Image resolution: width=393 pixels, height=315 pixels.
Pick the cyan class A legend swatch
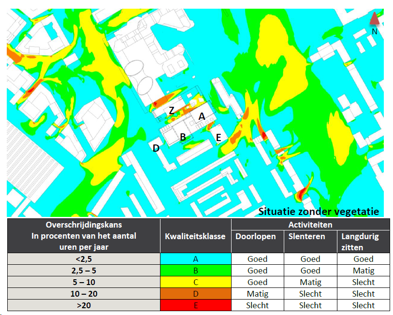[x=196, y=259]
